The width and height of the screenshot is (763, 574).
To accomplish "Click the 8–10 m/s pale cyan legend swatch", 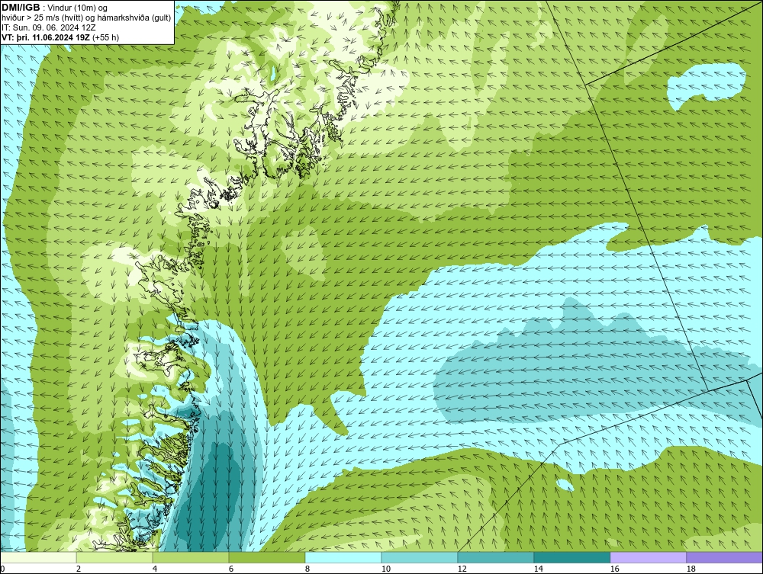I will tap(343, 557).
